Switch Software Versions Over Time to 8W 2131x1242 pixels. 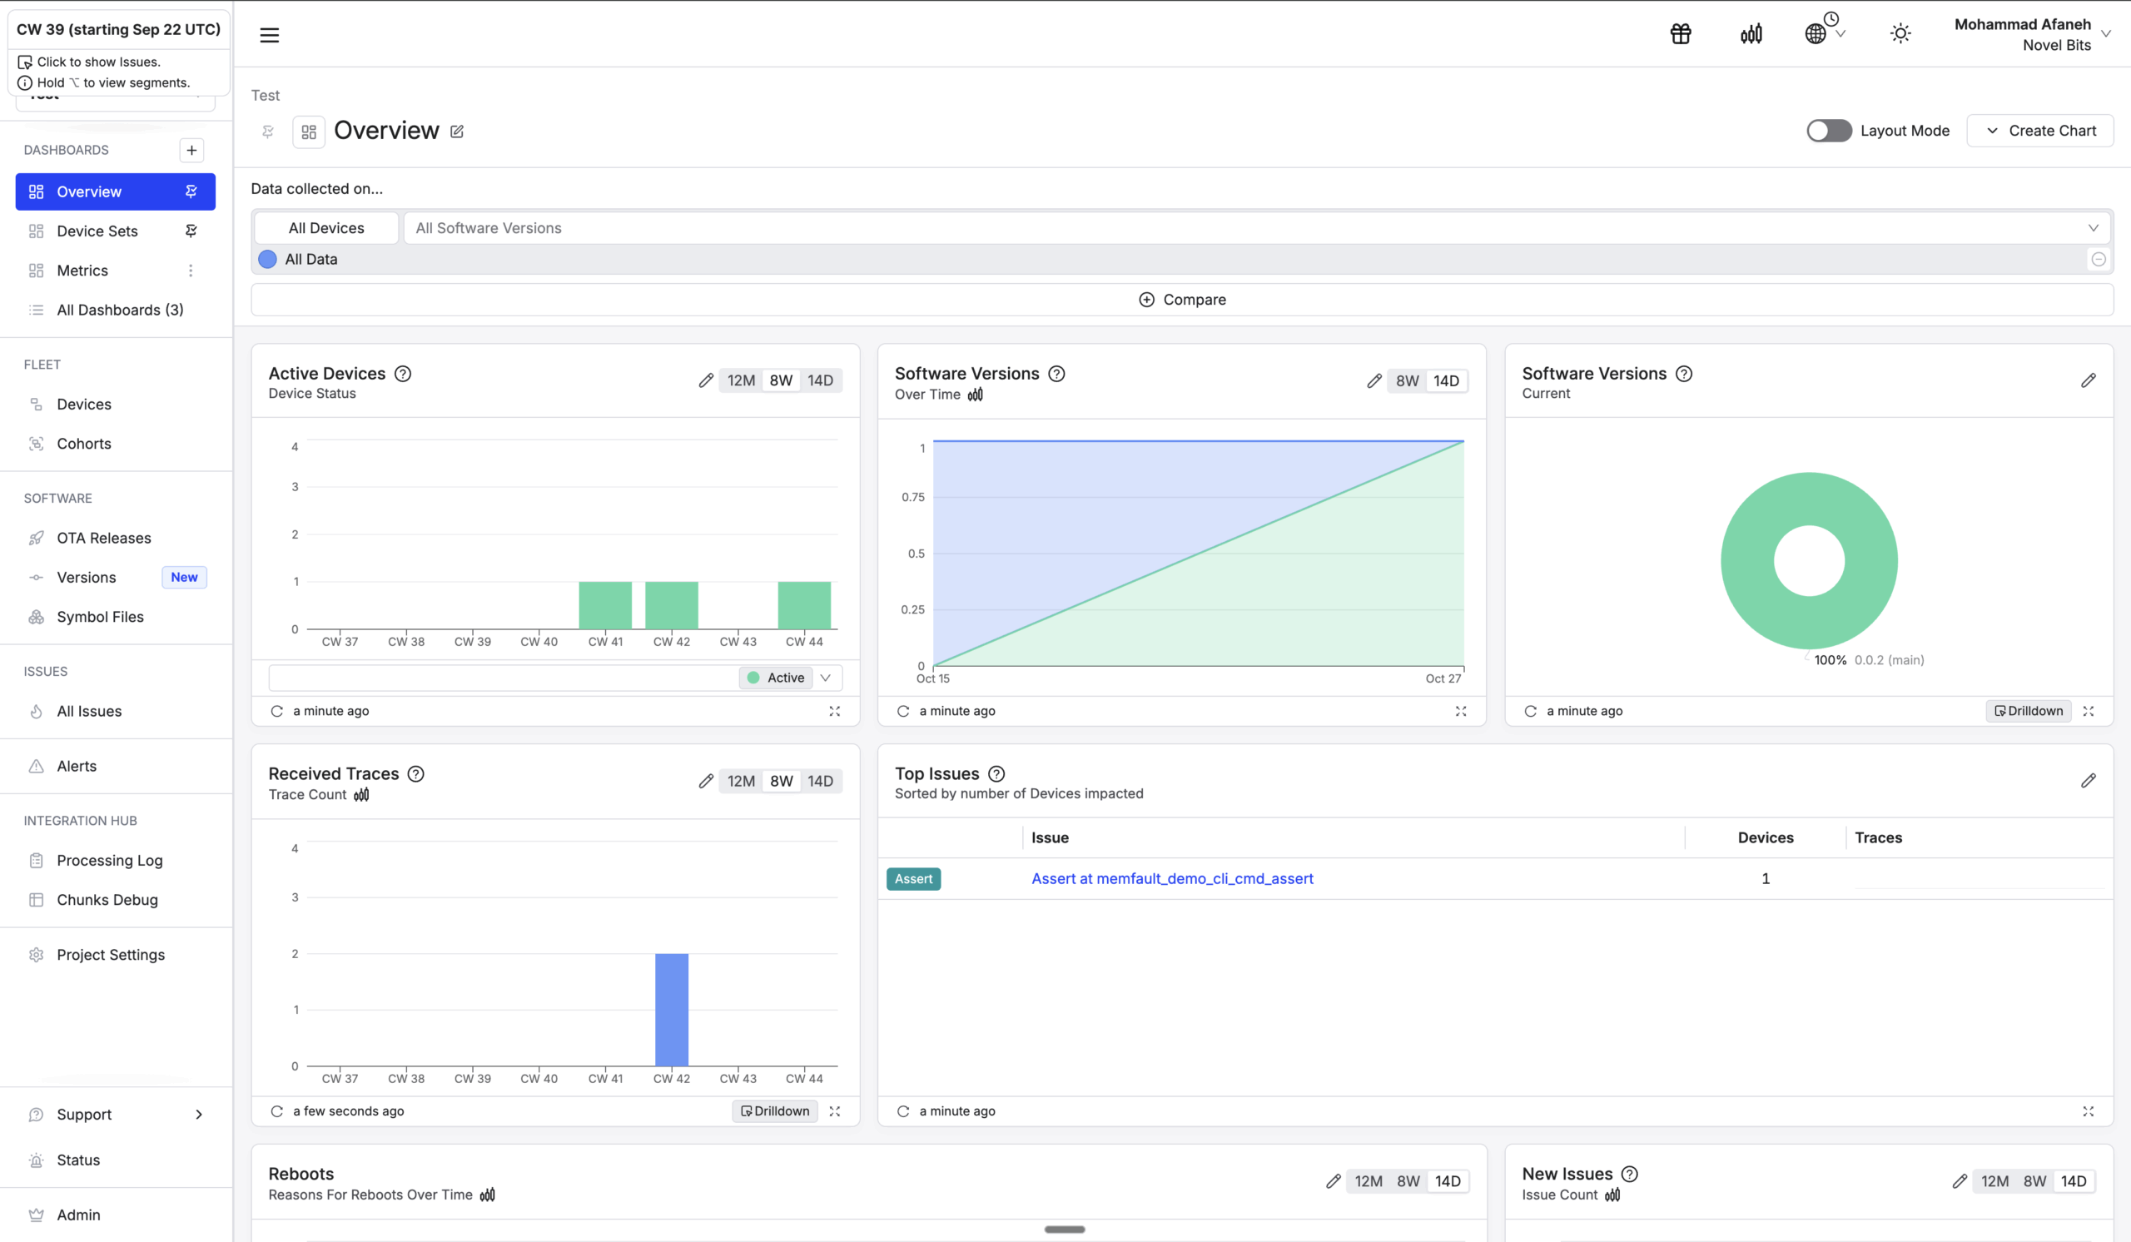[x=1407, y=380]
